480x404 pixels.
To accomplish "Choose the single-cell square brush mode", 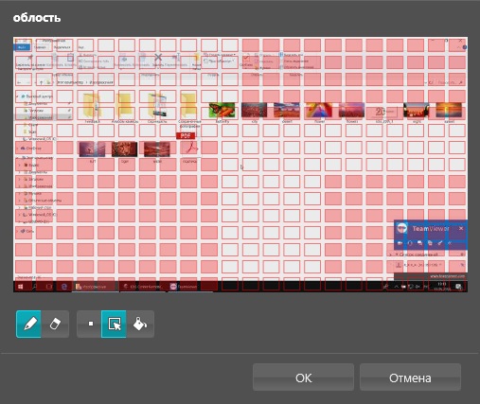I will (x=91, y=324).
